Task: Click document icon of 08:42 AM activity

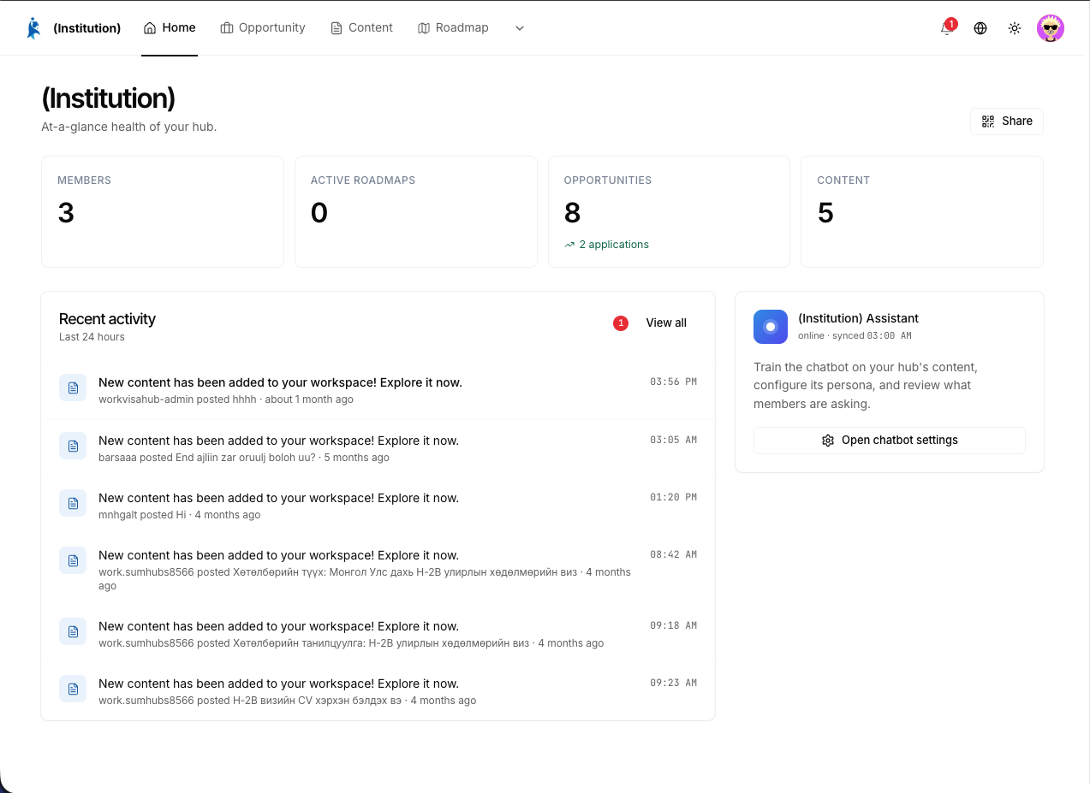Action: click(73, 560)
